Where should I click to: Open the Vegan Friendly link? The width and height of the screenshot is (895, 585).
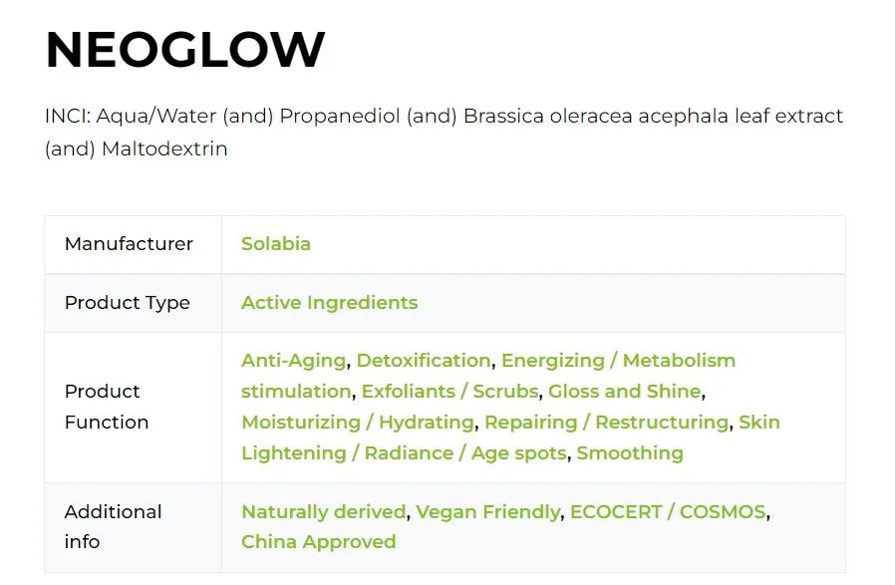click(487, 512)
